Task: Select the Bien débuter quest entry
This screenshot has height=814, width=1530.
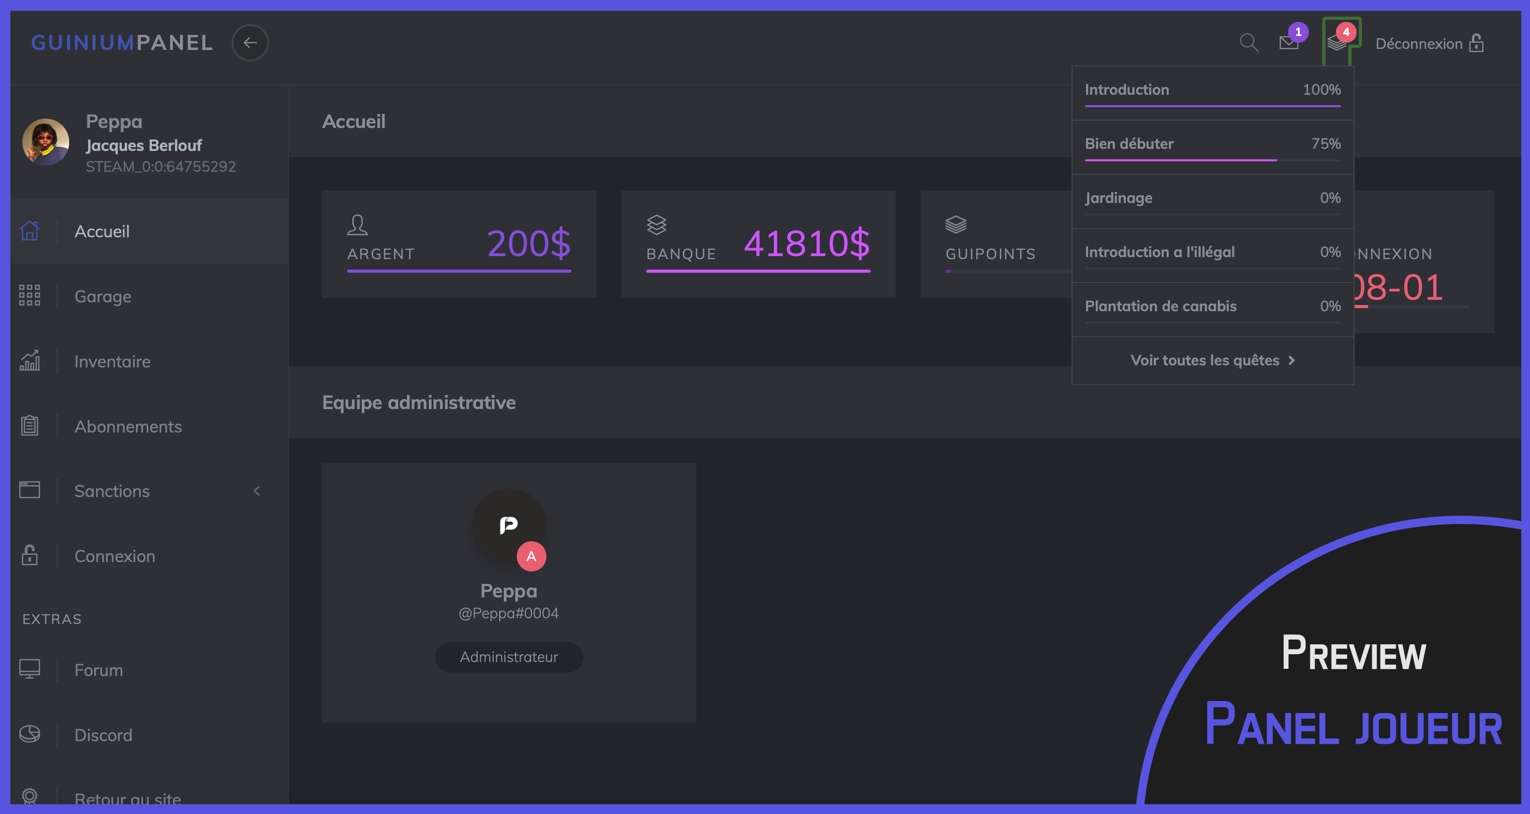Action: click(x=1129, y=144)
